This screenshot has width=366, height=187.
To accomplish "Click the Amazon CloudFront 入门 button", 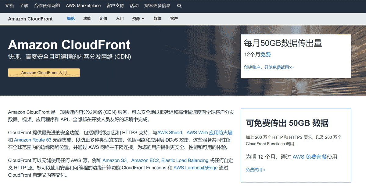I will pyautogui.click(x=44, y=73).
